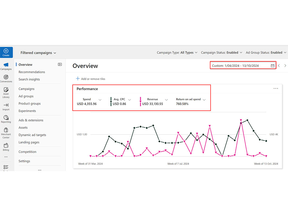Screen dimensions: 288x216
Task: Open Experiments in the navigation
Action: pos(27,111)
